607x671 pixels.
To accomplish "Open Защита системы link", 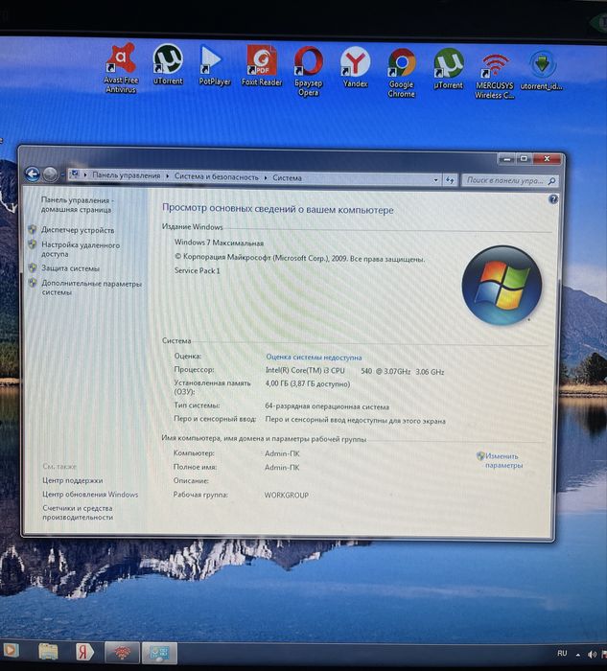I will click(70, 268).
